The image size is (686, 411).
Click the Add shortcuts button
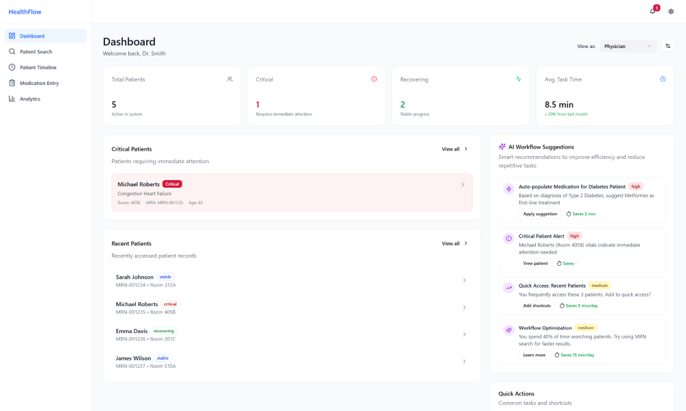click(537, 306)
